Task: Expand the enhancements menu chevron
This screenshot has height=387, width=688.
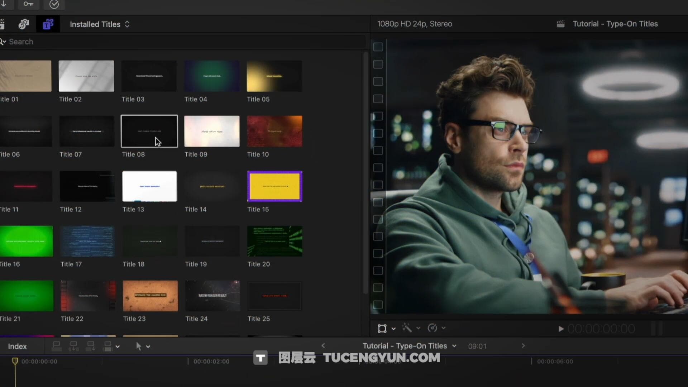Action: [418, 328]
